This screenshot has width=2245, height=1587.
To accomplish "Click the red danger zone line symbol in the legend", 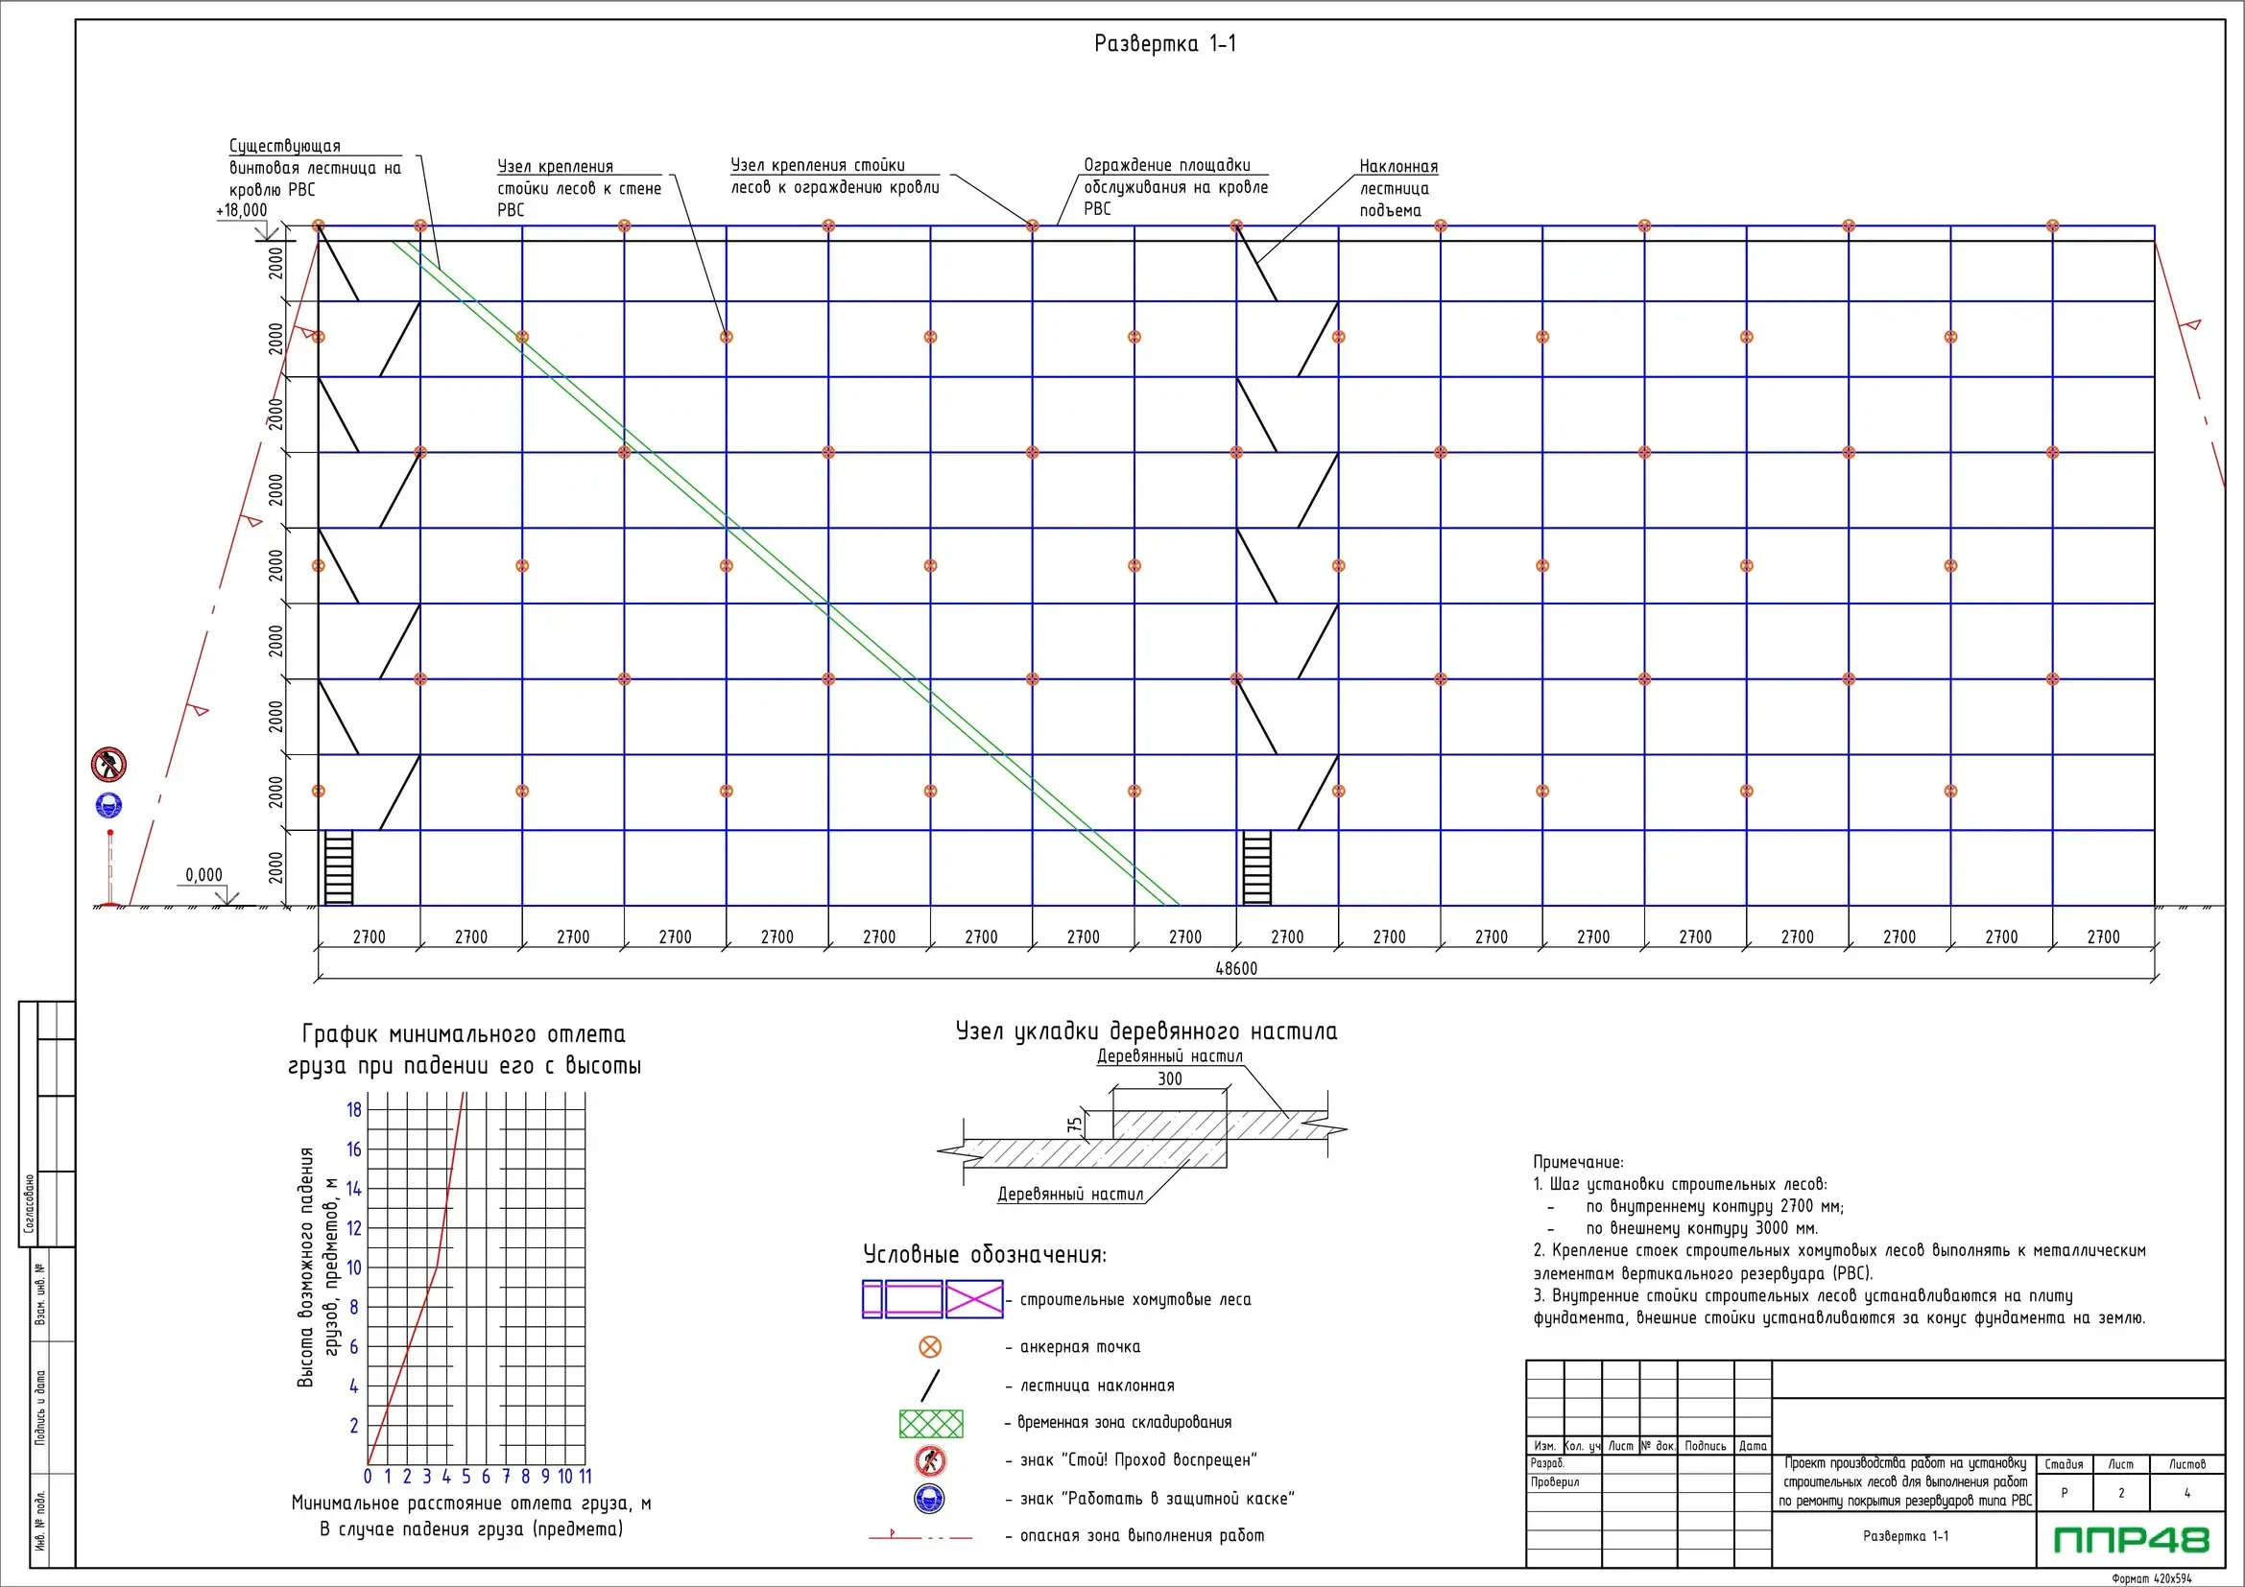I will point(920,1536).
